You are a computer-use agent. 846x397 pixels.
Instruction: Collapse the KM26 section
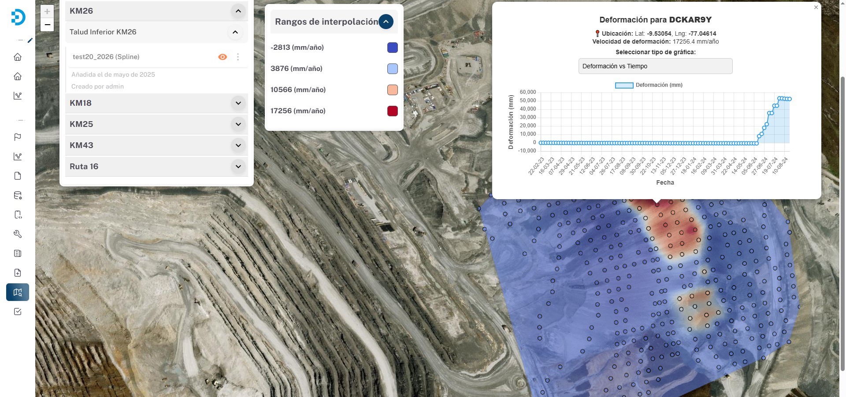pyautogui.click(x=238, y=11)
